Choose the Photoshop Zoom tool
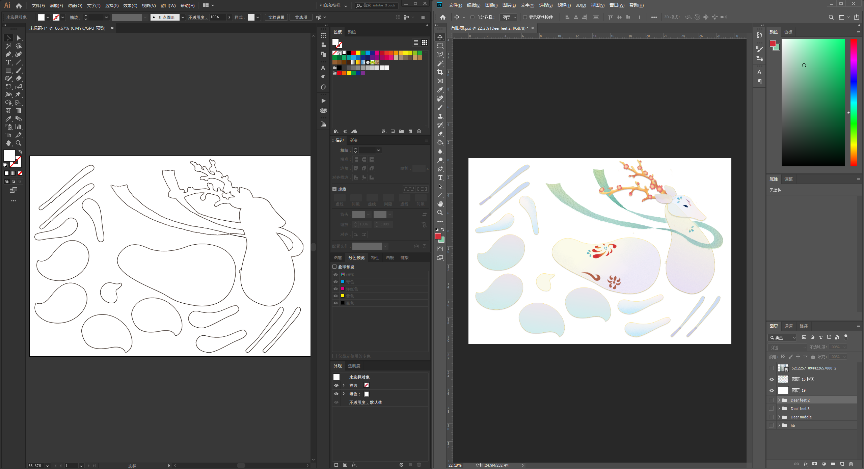Viewport: 864px width, 469px height. (440, 213)
